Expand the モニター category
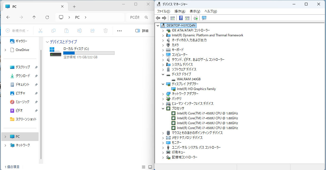This screenshot has height=170, width=326. tap(163, 143)
